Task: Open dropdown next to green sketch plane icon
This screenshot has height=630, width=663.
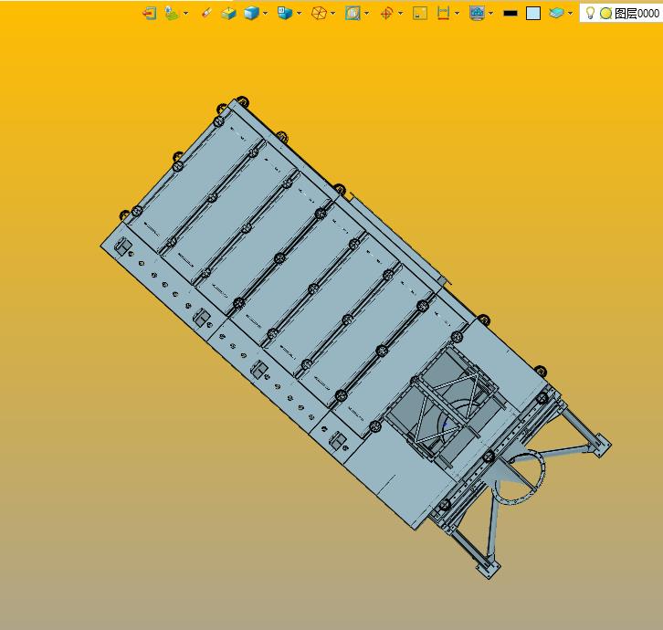Action: pos(186,14)
